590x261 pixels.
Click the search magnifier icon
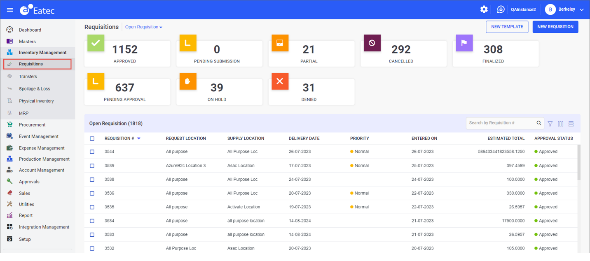[539, 123]
